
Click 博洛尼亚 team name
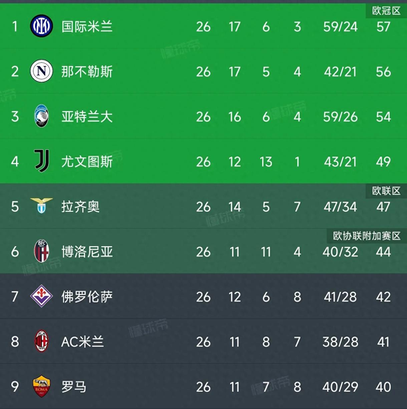point(87,252)
